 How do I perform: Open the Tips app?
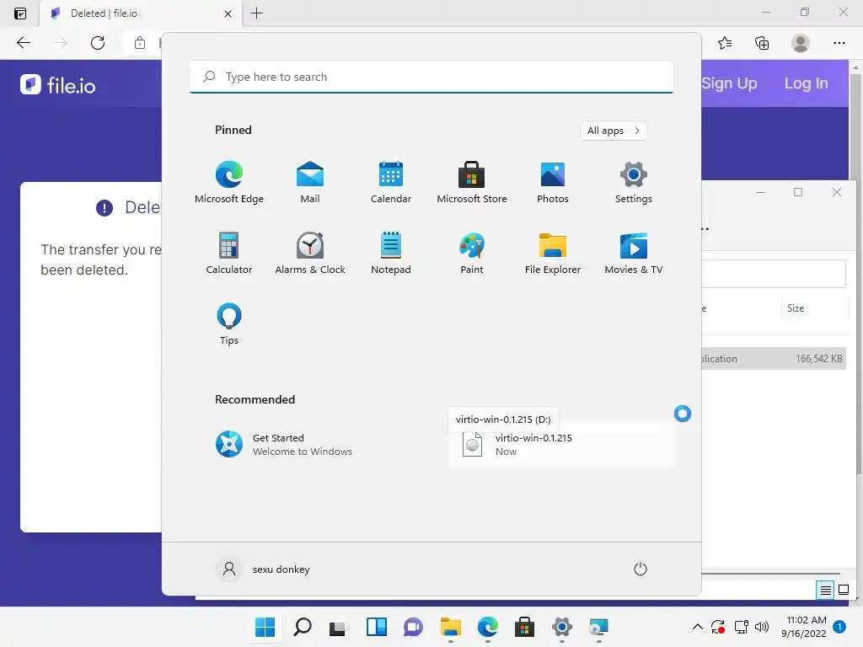tap(229, 324)
